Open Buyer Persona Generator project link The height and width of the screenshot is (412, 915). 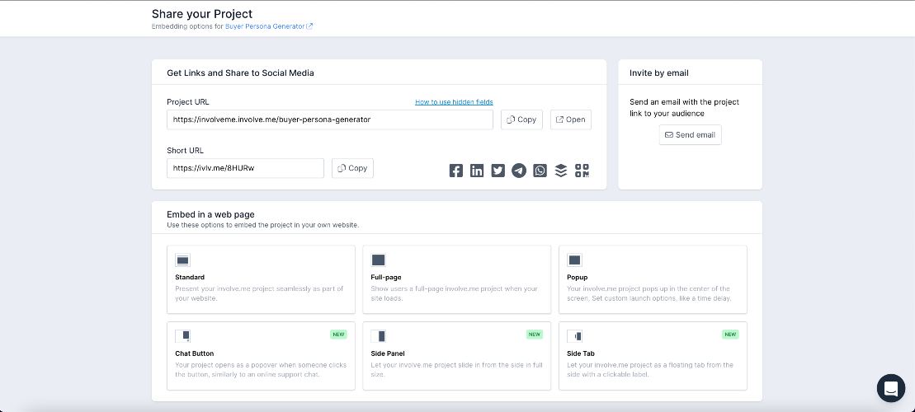[269, 26]
